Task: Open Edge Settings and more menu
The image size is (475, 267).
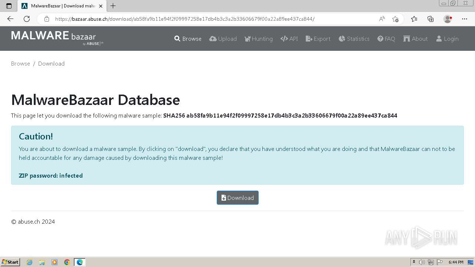Action: [465, 19]
